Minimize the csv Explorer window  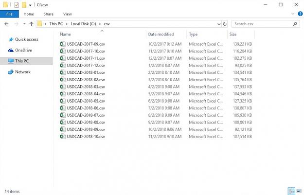[x=266, y=5]
